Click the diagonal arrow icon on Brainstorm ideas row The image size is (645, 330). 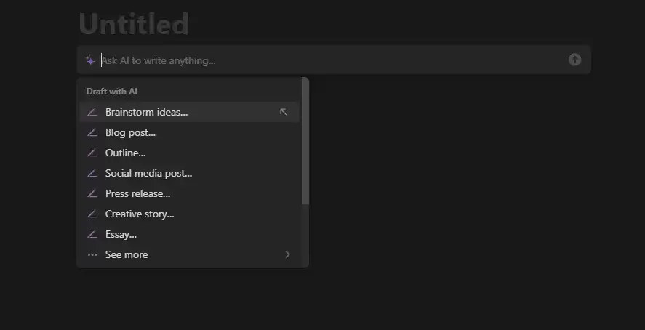click(x=284, y=112)
